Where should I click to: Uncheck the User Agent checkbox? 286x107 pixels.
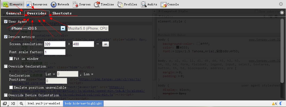tap(6, 21)
